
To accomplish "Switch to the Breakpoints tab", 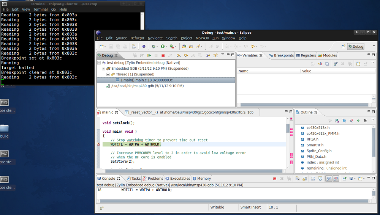I will point(281,55).
